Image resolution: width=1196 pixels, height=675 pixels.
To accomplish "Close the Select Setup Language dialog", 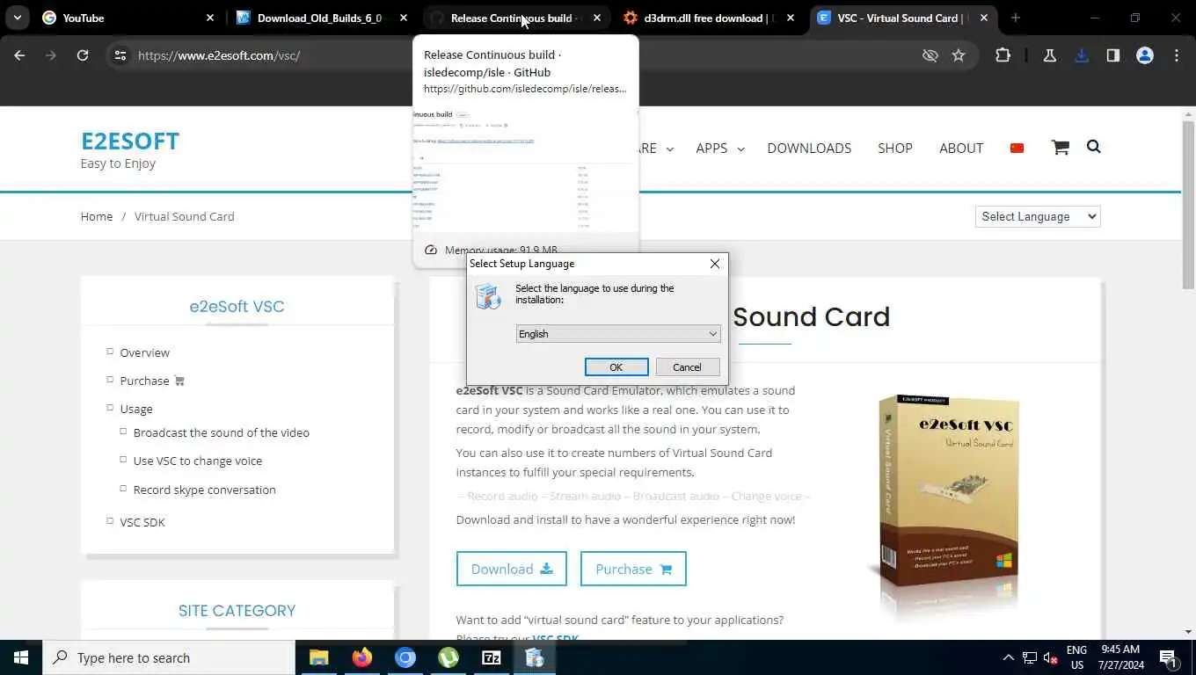I will pos(715,264).
